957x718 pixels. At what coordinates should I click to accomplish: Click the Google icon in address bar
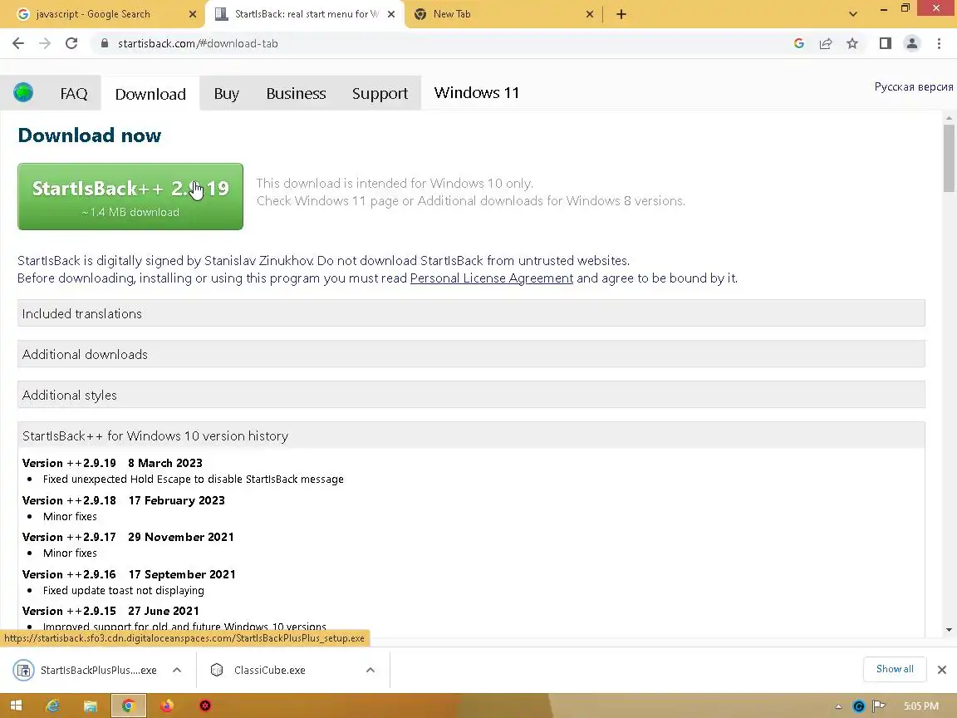799,43
